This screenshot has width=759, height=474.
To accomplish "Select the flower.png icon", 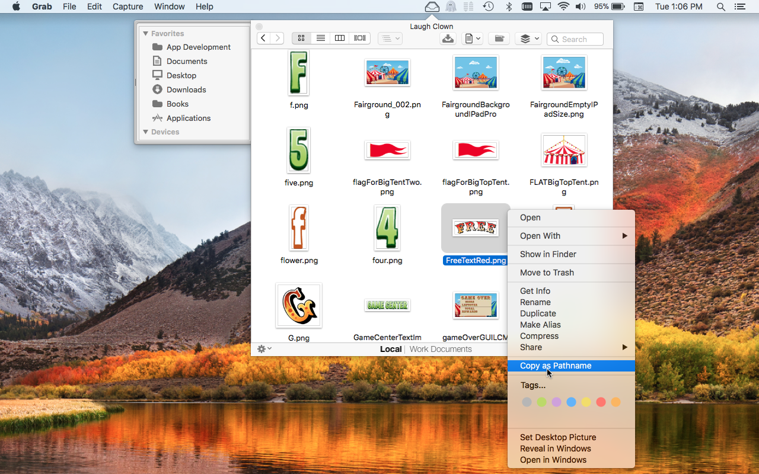I will click(298, 228).
